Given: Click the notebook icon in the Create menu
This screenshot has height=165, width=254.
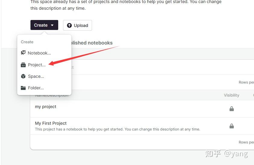Looking at the screenshot, I should click(x=23, y=53).
